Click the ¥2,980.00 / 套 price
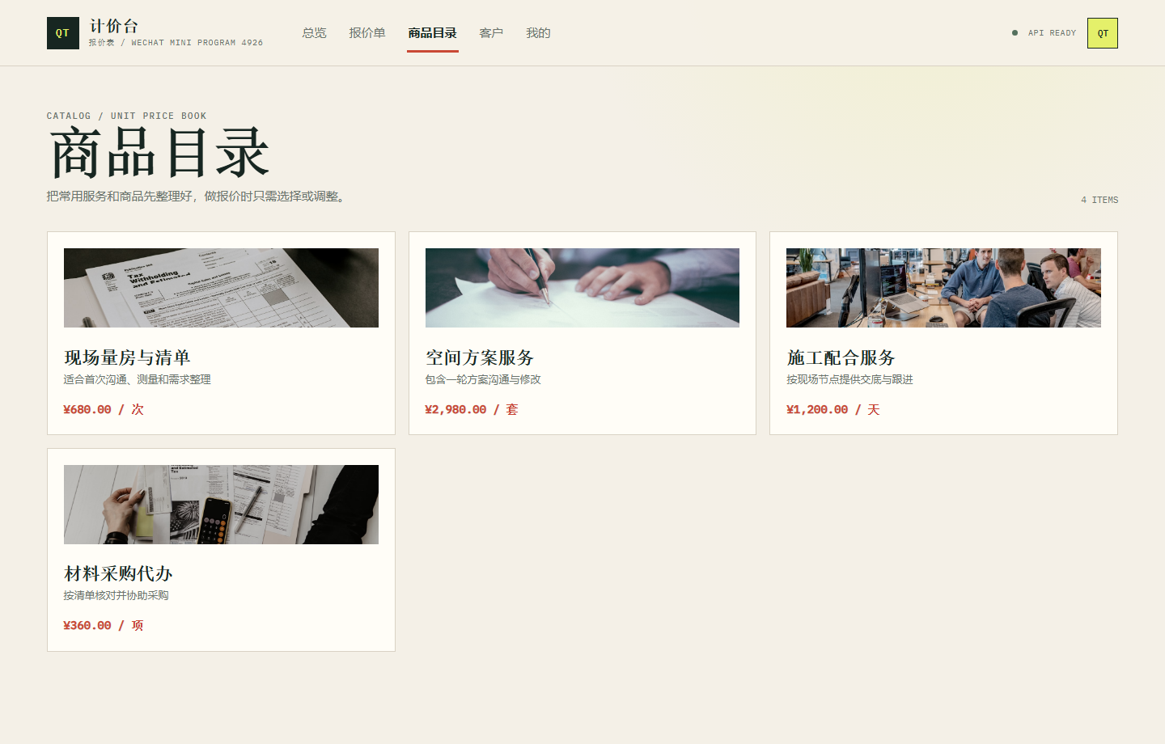The width and height of the screenshot is (1165, 744). click(x=472, y=409)
